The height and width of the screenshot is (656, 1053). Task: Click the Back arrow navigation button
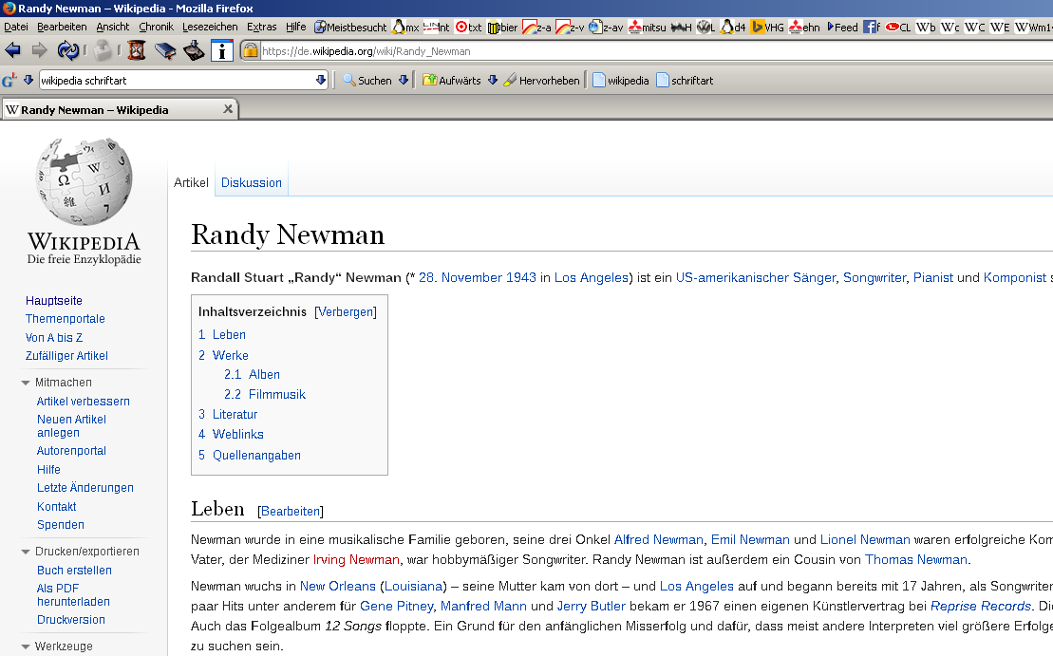click(13, 50)
